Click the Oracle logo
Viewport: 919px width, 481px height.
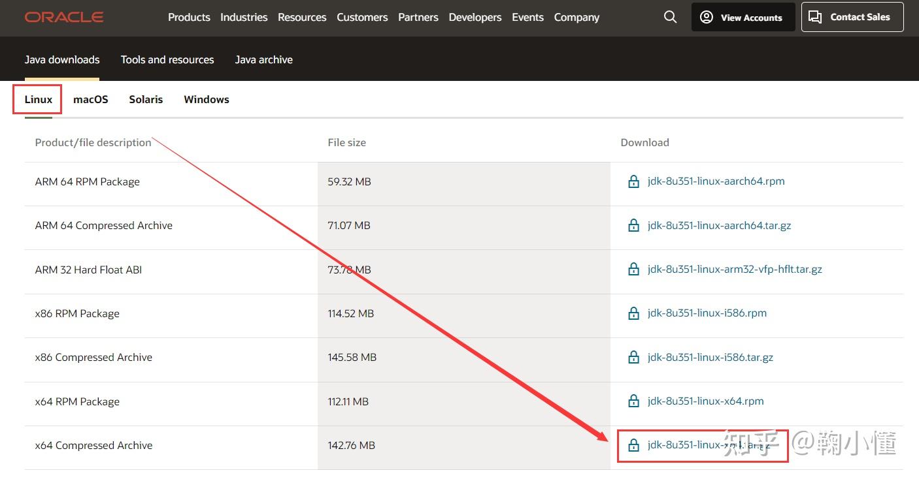(x=64, y=18)
